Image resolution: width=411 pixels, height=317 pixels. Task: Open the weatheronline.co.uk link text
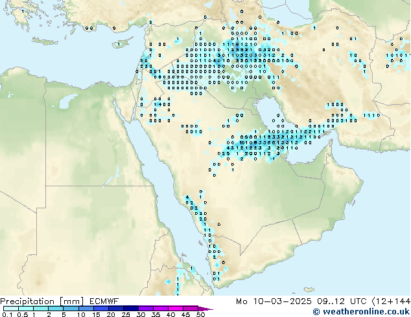[x=366, y=312]
